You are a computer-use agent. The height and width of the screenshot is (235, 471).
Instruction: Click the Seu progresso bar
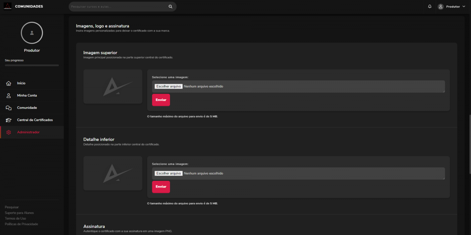click(32, 65)
